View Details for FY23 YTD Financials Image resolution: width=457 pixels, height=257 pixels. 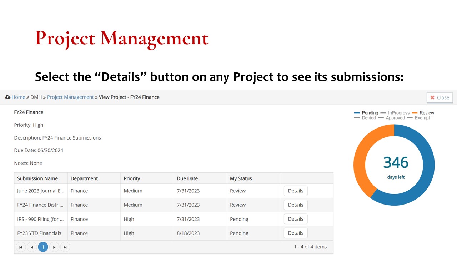click(x=295, y=233)
